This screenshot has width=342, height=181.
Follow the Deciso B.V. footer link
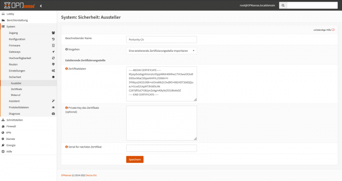91,175
